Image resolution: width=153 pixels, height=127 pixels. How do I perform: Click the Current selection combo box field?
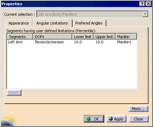coord(92,14)
